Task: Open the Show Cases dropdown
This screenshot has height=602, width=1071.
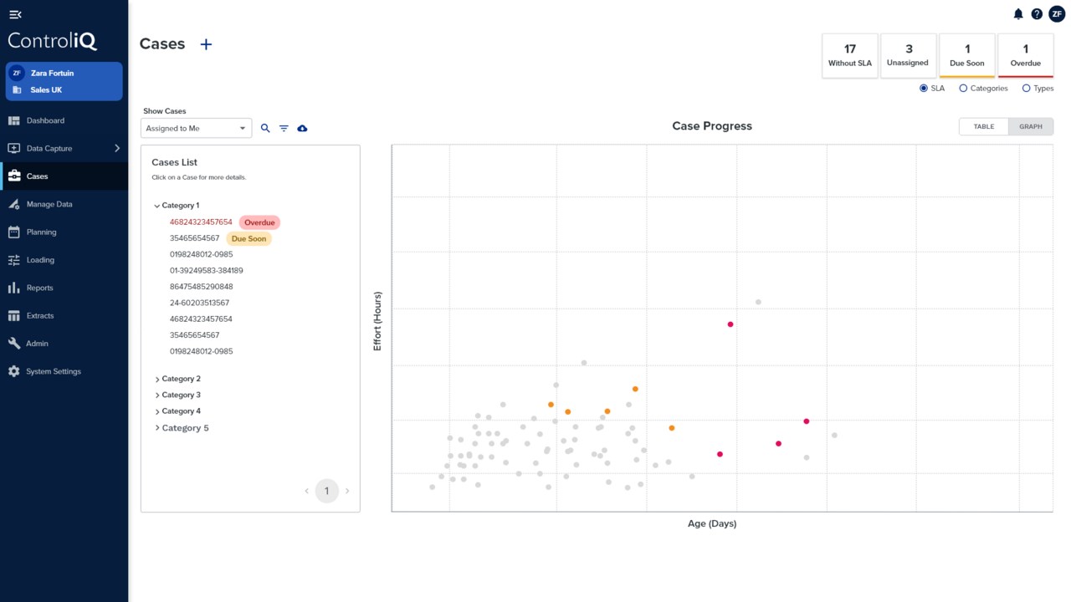Action: coord(197,129)
